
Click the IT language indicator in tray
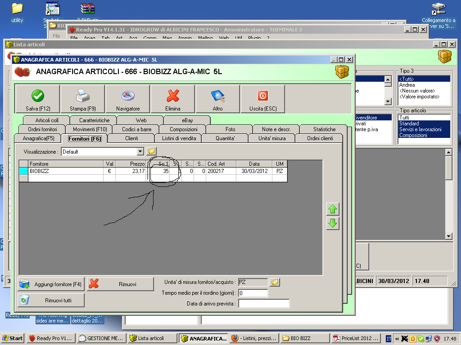[389, 339]
